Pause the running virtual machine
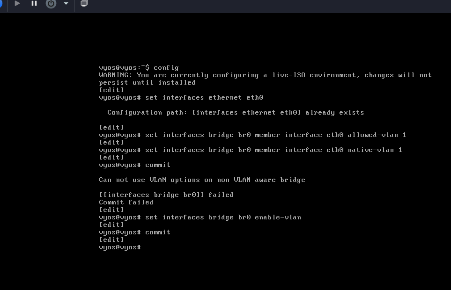The width and height of the screenshot is (451, 290). click(34, 4)
